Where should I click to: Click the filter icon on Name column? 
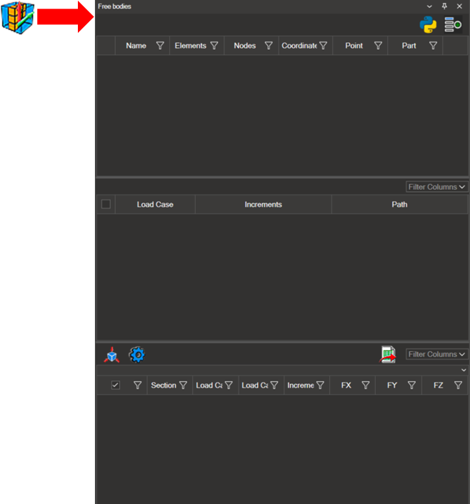(160, 46)
